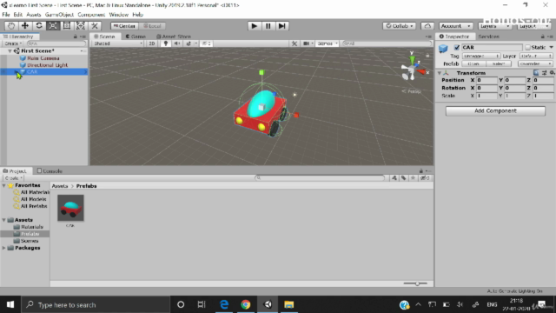Open the Gizmos dropdown
The height and width of the screenshot is (313, 556).
[x=327, y=43]
